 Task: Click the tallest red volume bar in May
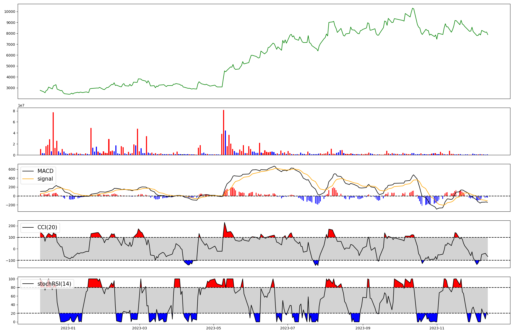224,132
